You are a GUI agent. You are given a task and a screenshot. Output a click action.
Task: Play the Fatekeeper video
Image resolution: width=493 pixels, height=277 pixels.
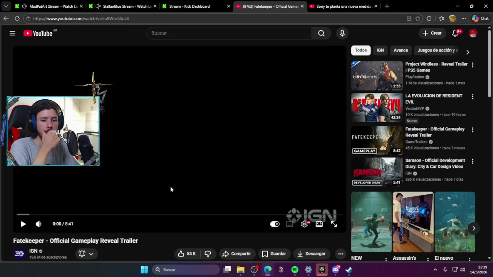(x=23, y=224)
